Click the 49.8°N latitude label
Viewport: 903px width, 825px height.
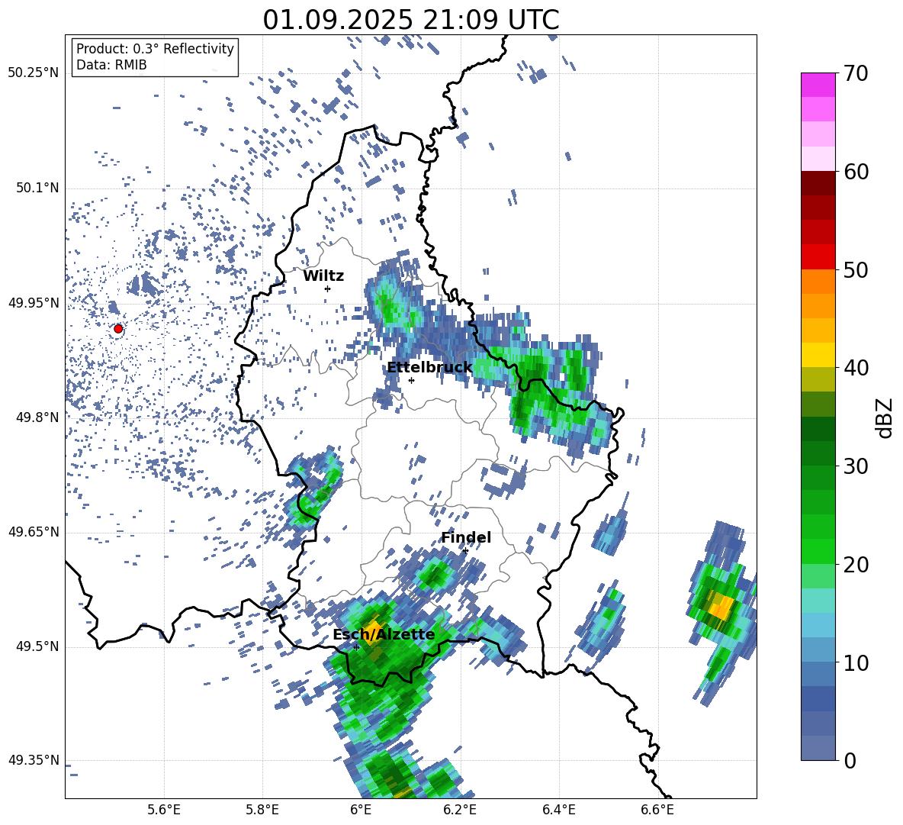click(x=38, y=417)
